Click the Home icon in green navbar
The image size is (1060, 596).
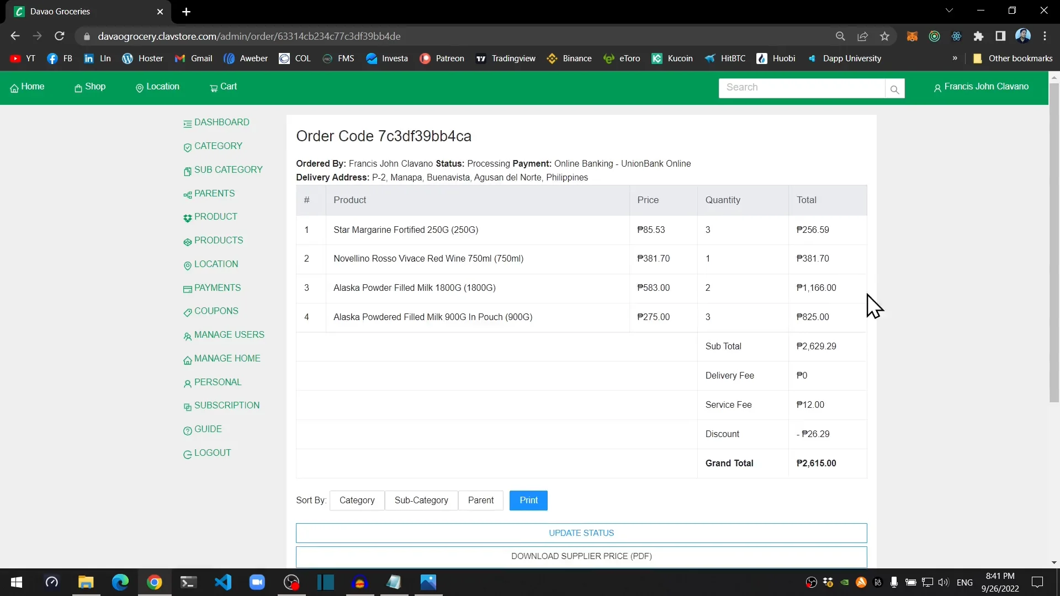27,87
